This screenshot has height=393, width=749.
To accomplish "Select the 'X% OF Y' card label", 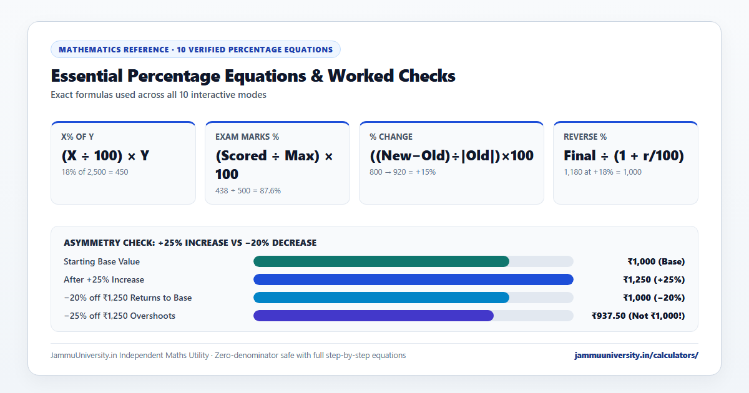I will click(77, 137).
